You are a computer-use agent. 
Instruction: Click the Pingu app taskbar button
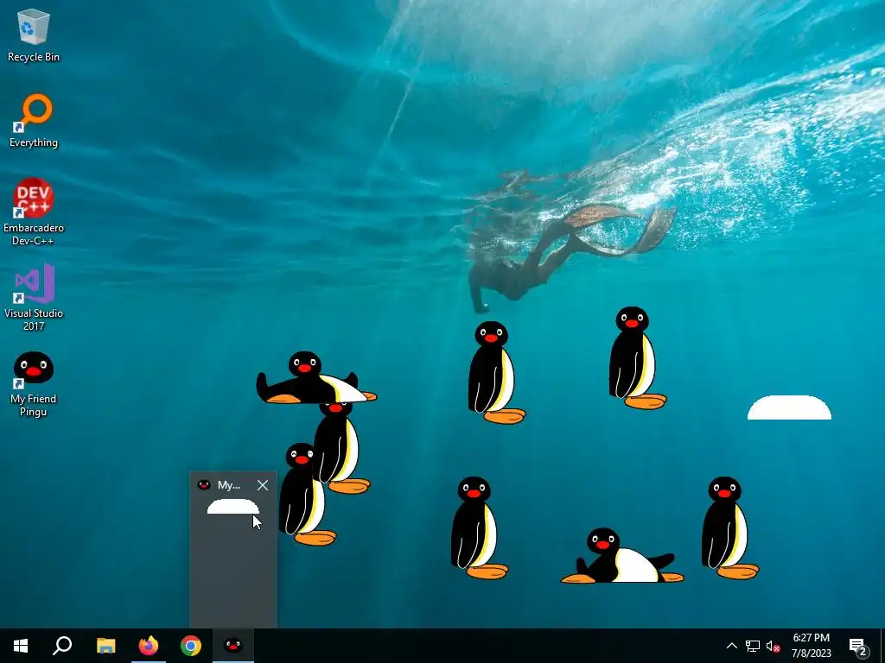pos(233,646)
